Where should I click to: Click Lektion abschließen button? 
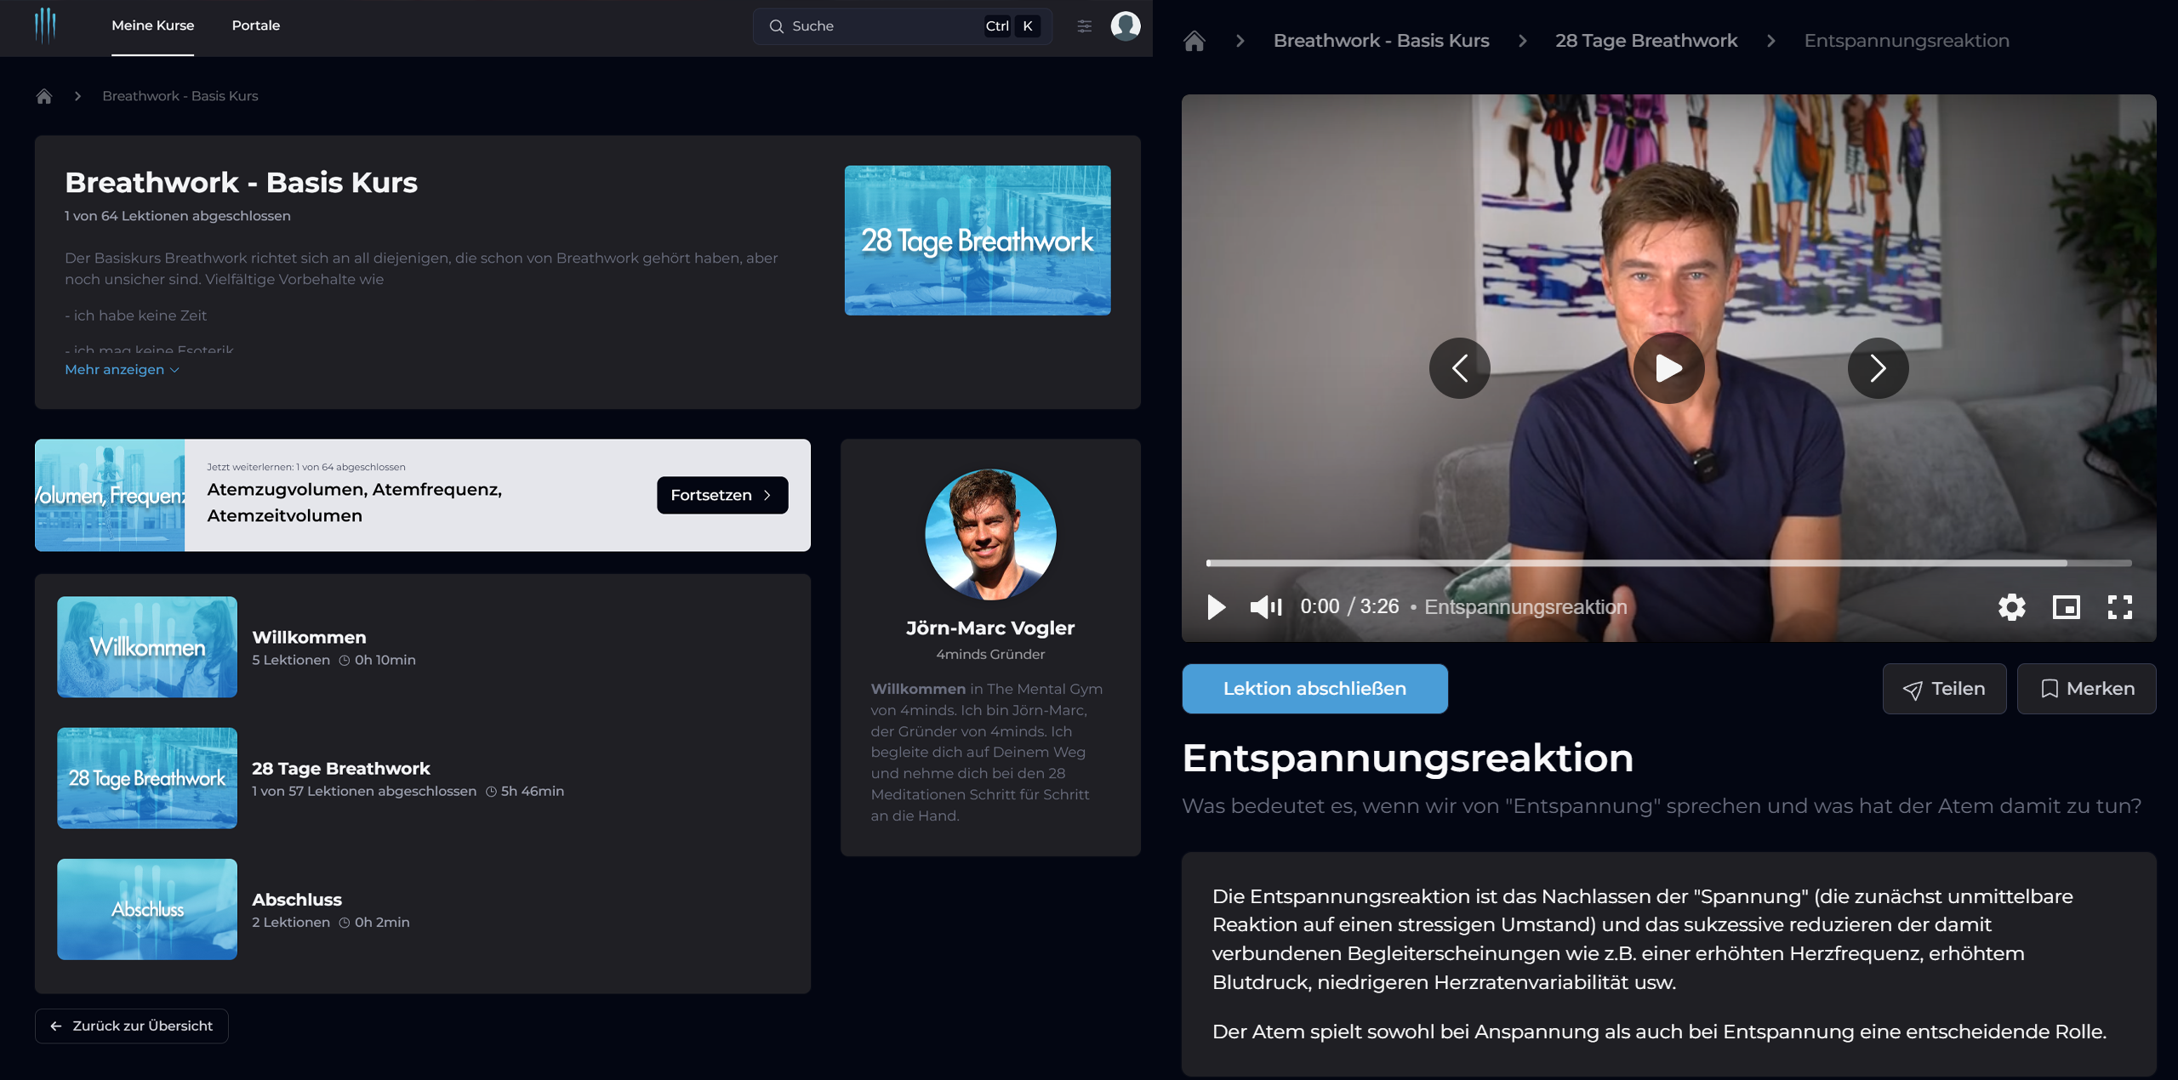[x=1314, y=689]
